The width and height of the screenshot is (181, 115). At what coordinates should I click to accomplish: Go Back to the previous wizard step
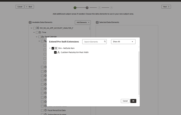(x=29, y=7)
